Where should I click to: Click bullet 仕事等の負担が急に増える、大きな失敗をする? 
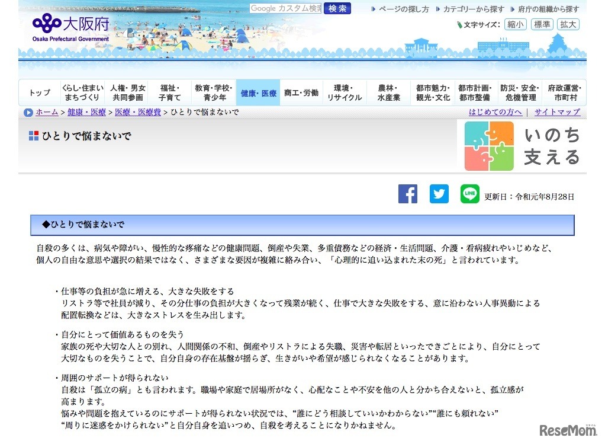coord(147,291)
